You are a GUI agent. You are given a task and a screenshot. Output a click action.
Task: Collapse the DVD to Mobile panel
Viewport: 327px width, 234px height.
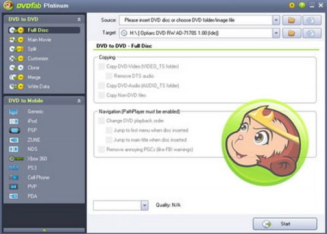(x=79, y=101)
